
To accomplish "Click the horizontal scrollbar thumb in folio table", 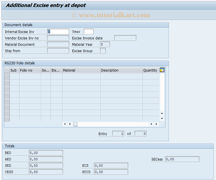I will (x=75, y=124).
